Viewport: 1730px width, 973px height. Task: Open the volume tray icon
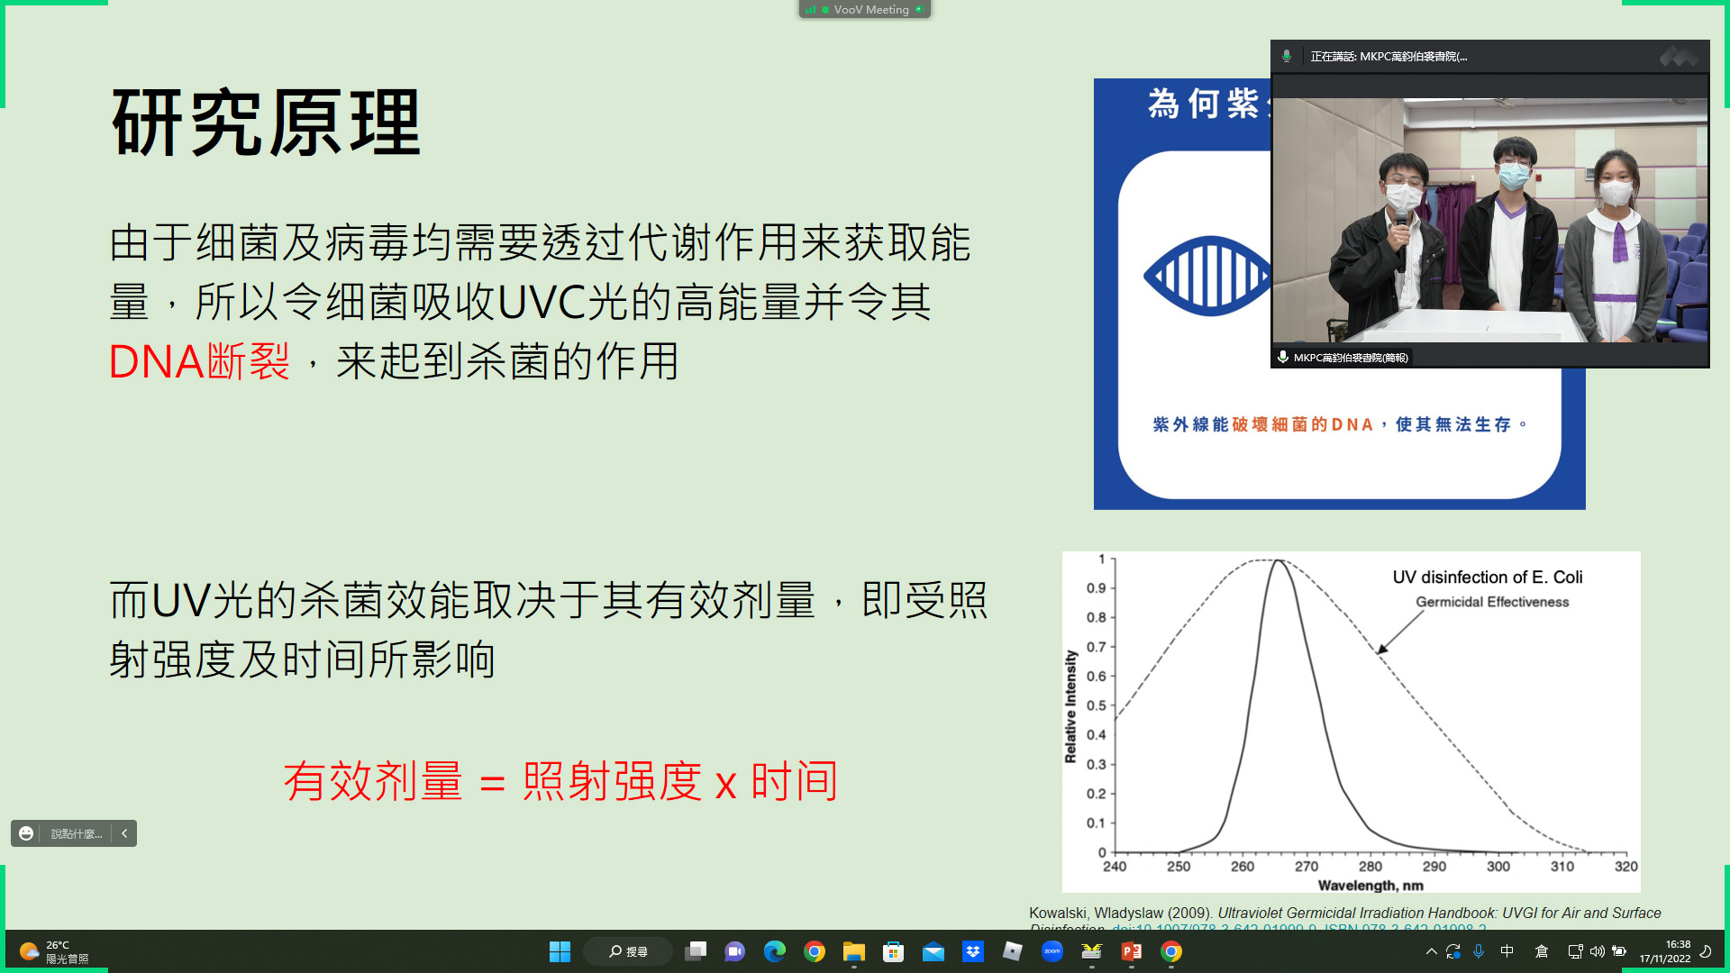tap(1598, 951)
